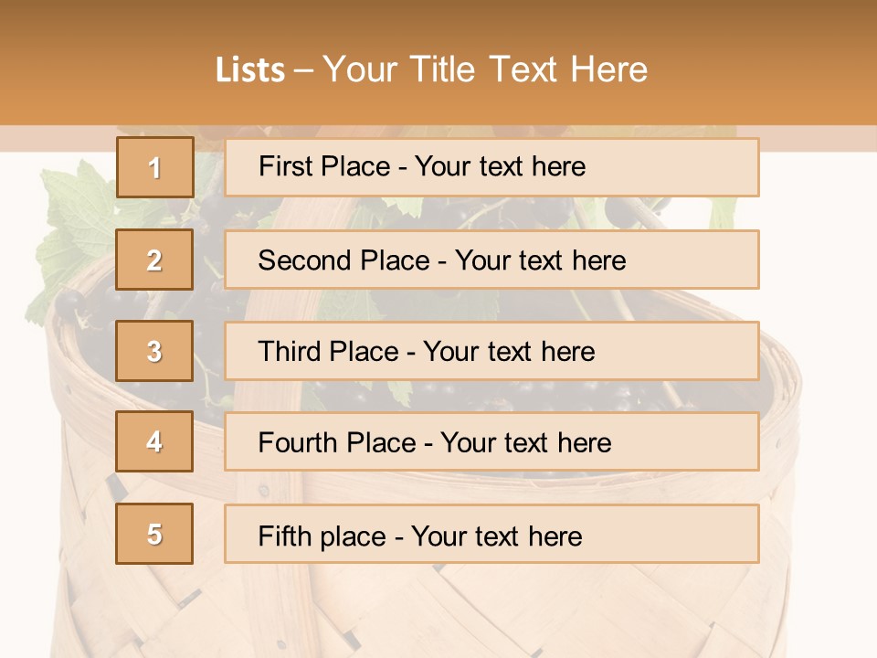Select the number 2 box
Image resolution: width=877 pixels, height=658 pixels.
(x=154, y=260)
